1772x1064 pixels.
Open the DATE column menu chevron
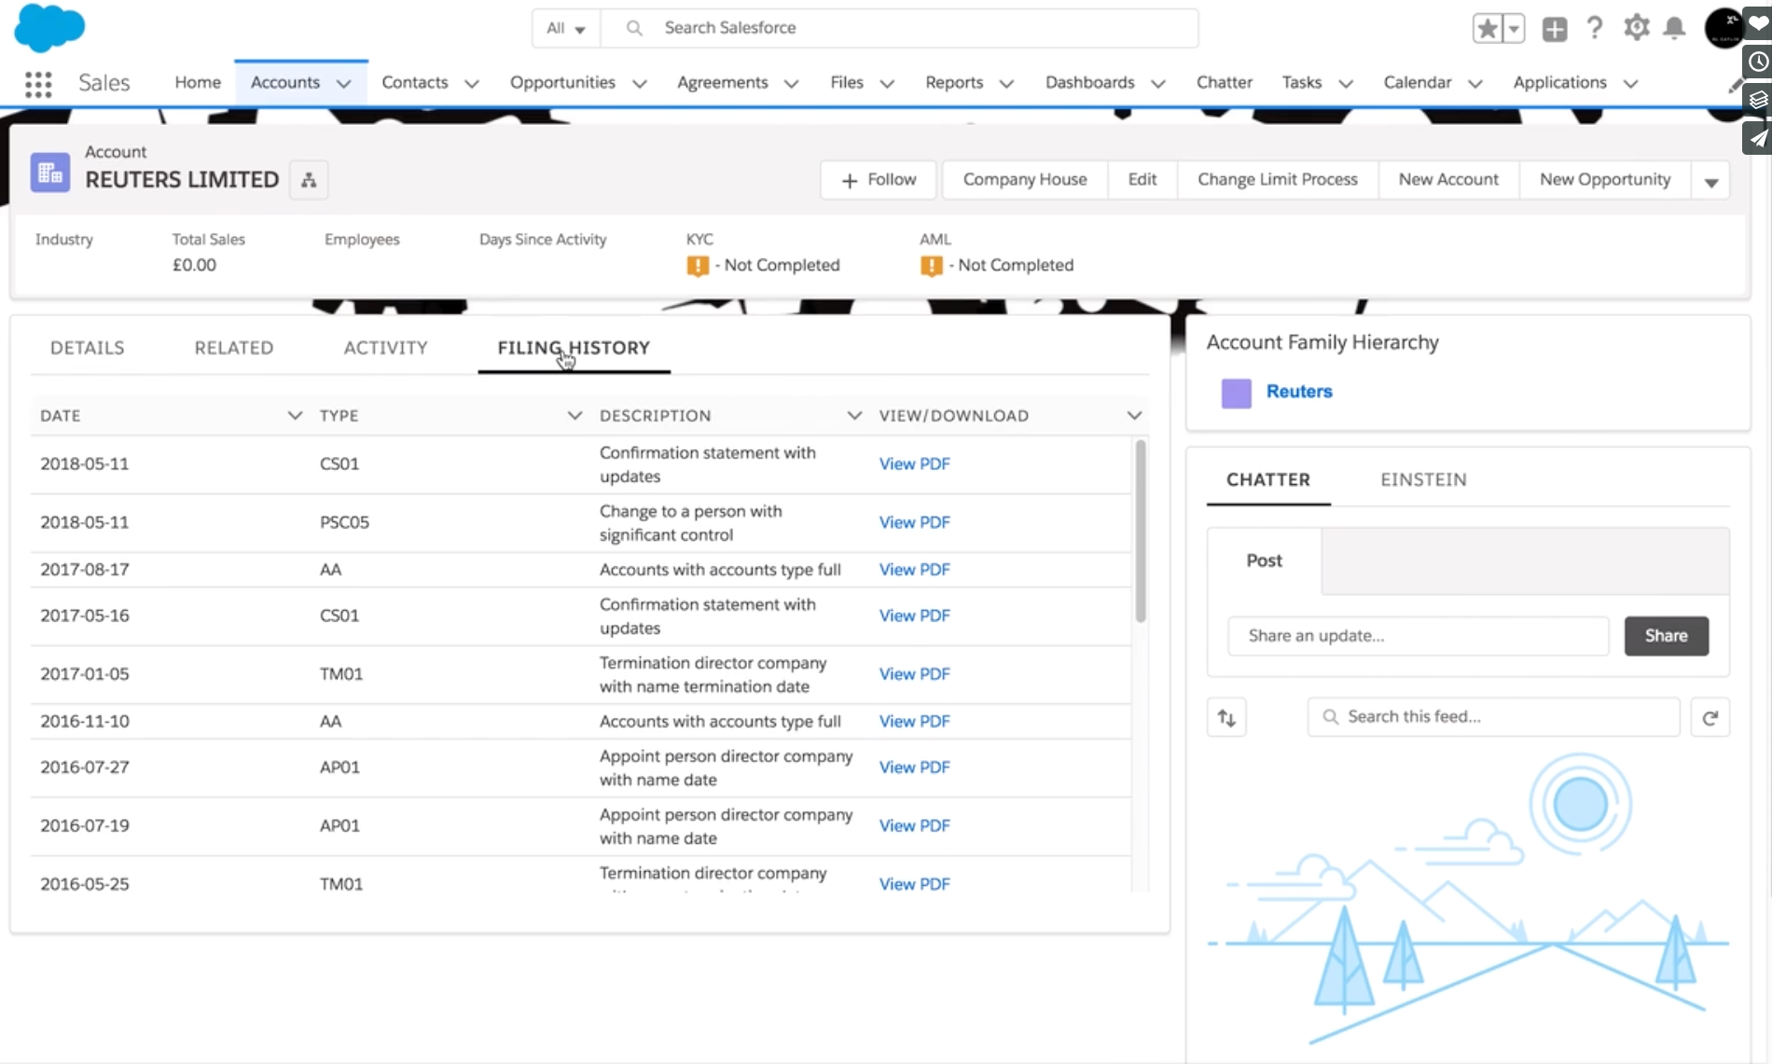click(x=295, y=415)
